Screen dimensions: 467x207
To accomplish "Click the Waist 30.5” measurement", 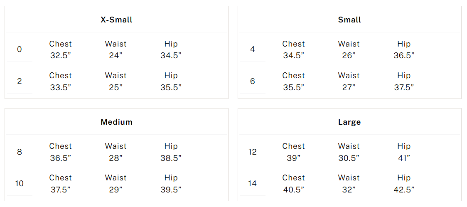I will click(x=349, y=152).
